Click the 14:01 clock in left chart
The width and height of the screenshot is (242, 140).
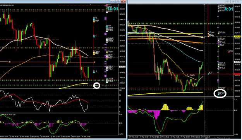click(x=113, y=9)
